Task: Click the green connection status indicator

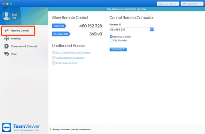Action: click(x=51, y=130)
